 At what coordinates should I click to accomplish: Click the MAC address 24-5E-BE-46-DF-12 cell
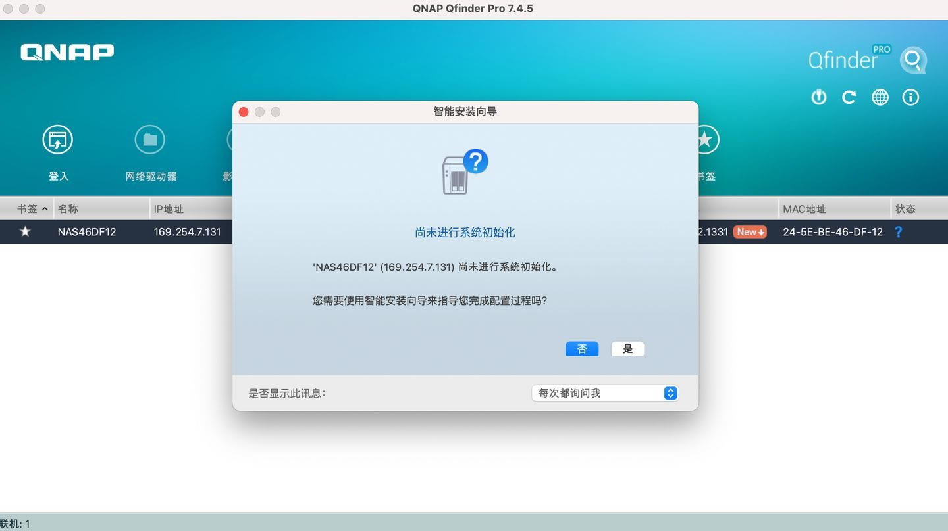(x=833, y=232)
